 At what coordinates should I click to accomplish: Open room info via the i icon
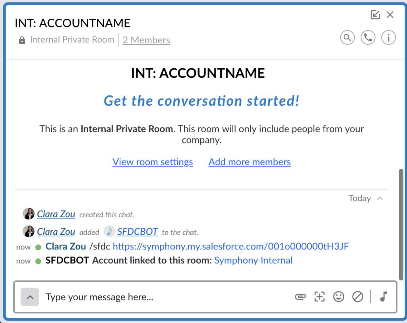(388, 38)
